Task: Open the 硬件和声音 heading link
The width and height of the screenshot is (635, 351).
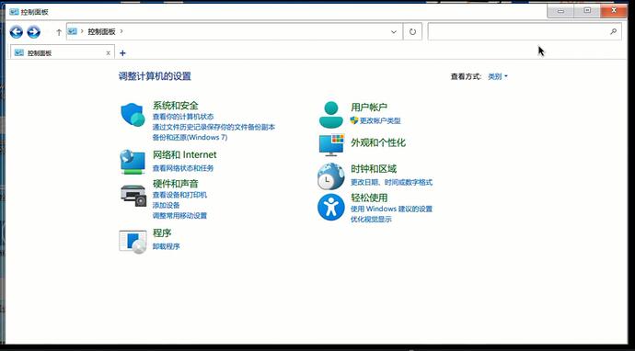Action: (x=176, y=184)
